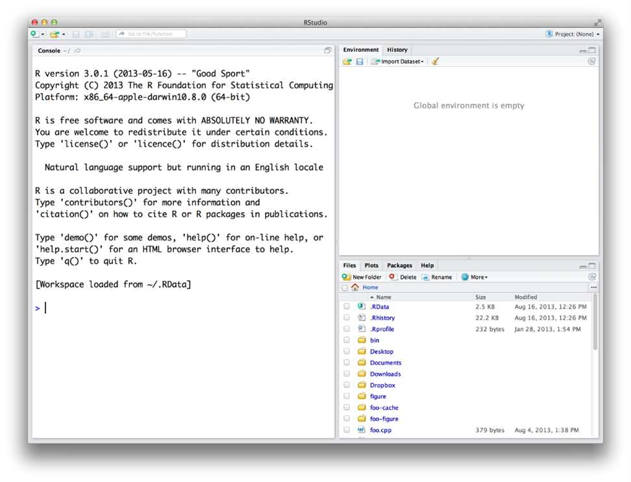Switch to the Packages tab

(x=399, y=265)
